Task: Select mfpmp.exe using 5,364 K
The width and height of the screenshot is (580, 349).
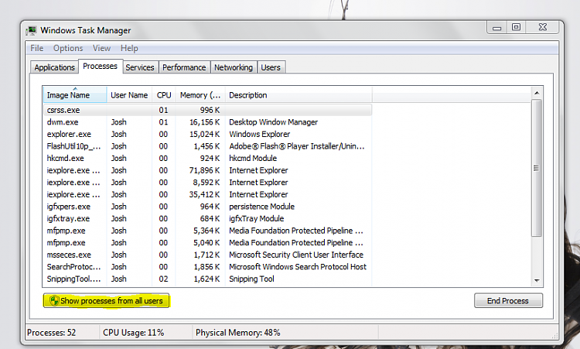Action: [207, 231]
